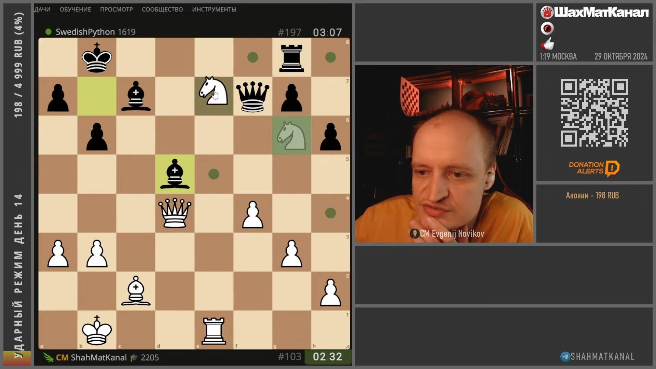This screenshot has height=369, width=656.
Task: Open the СООБЩЕСТВО menu
Action: tap(162, 10)
